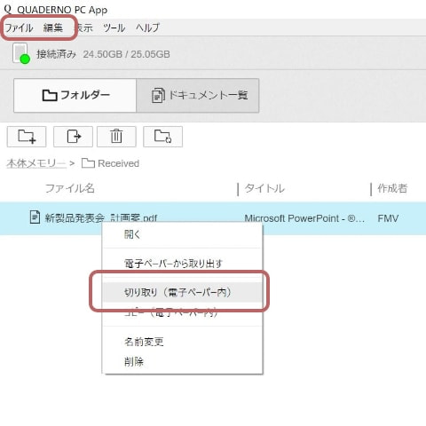This screenshot has width=426, height=426.
Task: Click the PDF document icon in the file row
Action: click(35, 217)
